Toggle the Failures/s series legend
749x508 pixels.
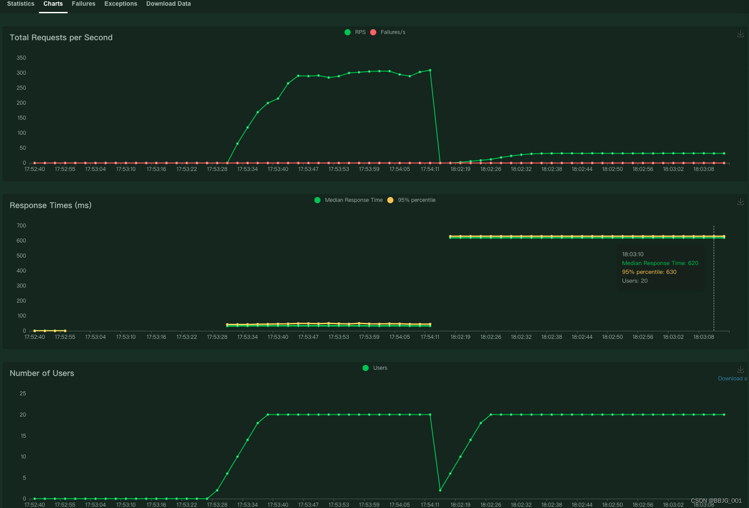388,32
